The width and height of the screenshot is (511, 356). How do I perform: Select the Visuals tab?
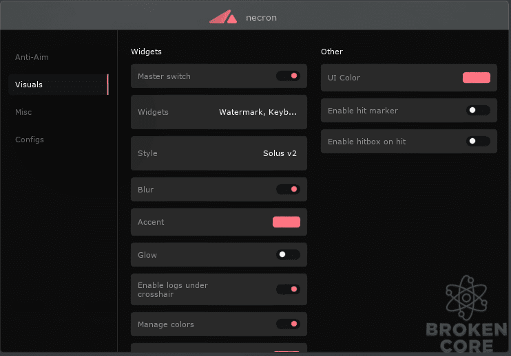point(59,85)
